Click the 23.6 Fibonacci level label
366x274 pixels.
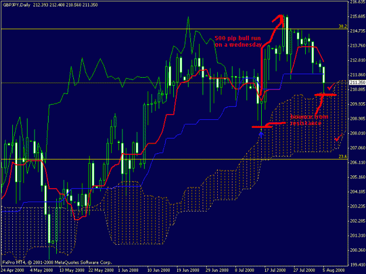point(343,157)
